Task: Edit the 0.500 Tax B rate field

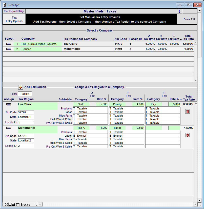Action: (138, 128)
